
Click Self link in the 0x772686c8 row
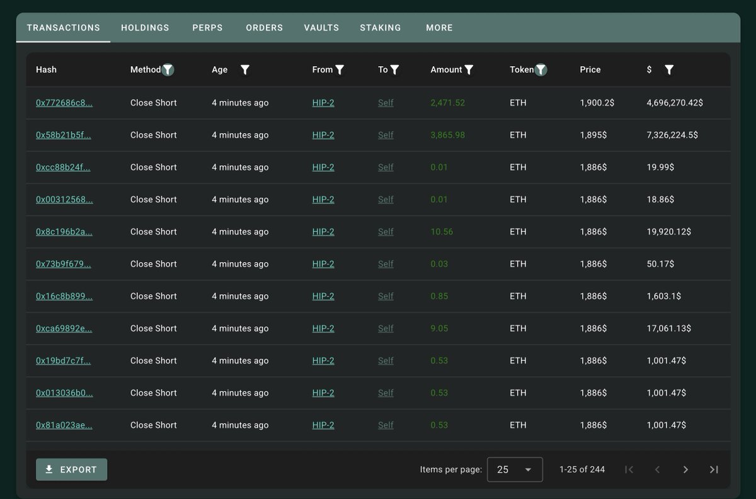pyautogui.click(x=386, y=103)
